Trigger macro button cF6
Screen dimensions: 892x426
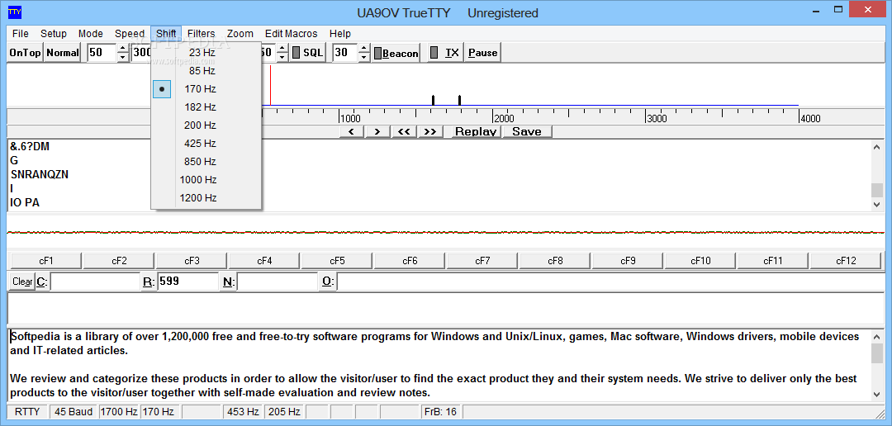tap(410, 261)
